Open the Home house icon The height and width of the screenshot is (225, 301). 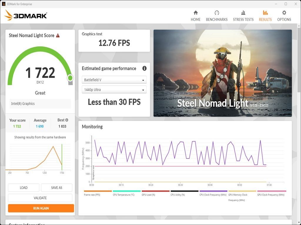195,13
